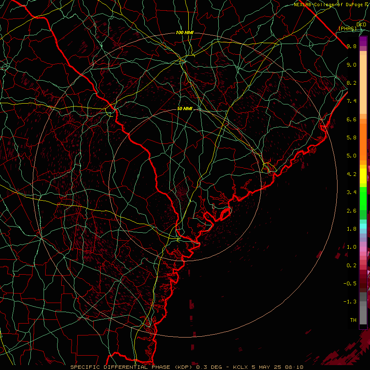The width and height of the screenshot is (370, 370).
Task: Click the 4.2 scale value
Action: (x=351, y=174)
